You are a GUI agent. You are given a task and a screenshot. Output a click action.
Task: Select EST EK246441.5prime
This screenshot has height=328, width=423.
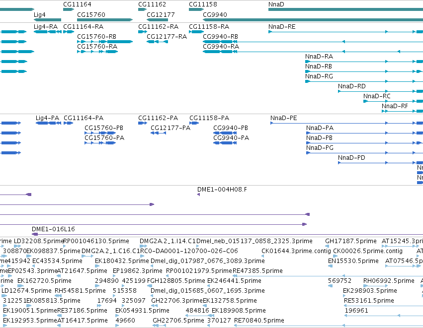point(234,281)
